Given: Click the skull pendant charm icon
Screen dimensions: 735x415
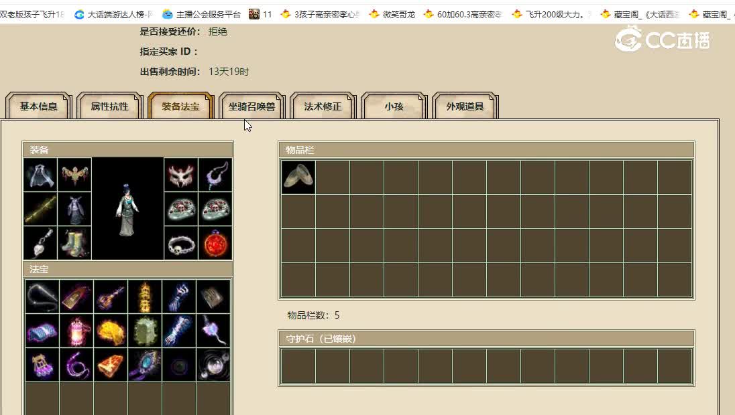Looking at the screenshot, I should [40, 243].
